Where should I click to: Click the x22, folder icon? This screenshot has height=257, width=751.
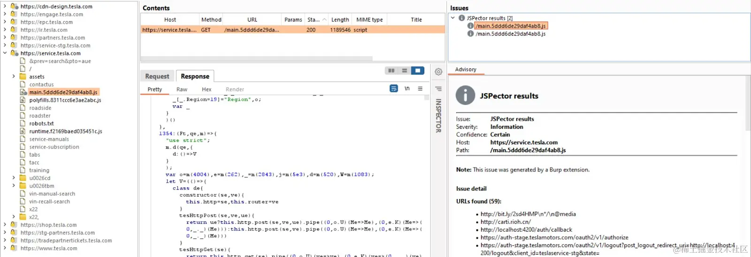click(23, 217)
